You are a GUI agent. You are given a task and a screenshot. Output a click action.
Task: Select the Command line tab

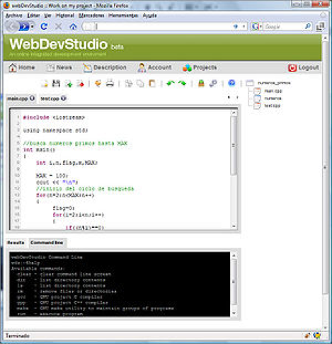pyautogui.click(x=47, y=243)
